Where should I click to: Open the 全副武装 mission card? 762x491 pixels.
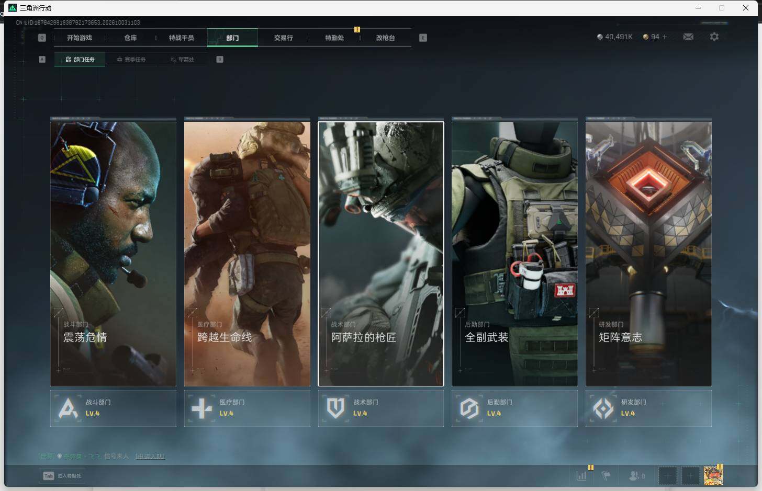click(x=514, y=254)
